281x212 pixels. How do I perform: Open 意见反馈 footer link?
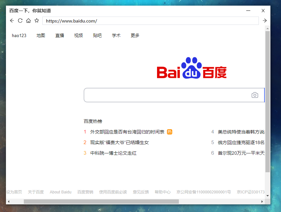141,192
